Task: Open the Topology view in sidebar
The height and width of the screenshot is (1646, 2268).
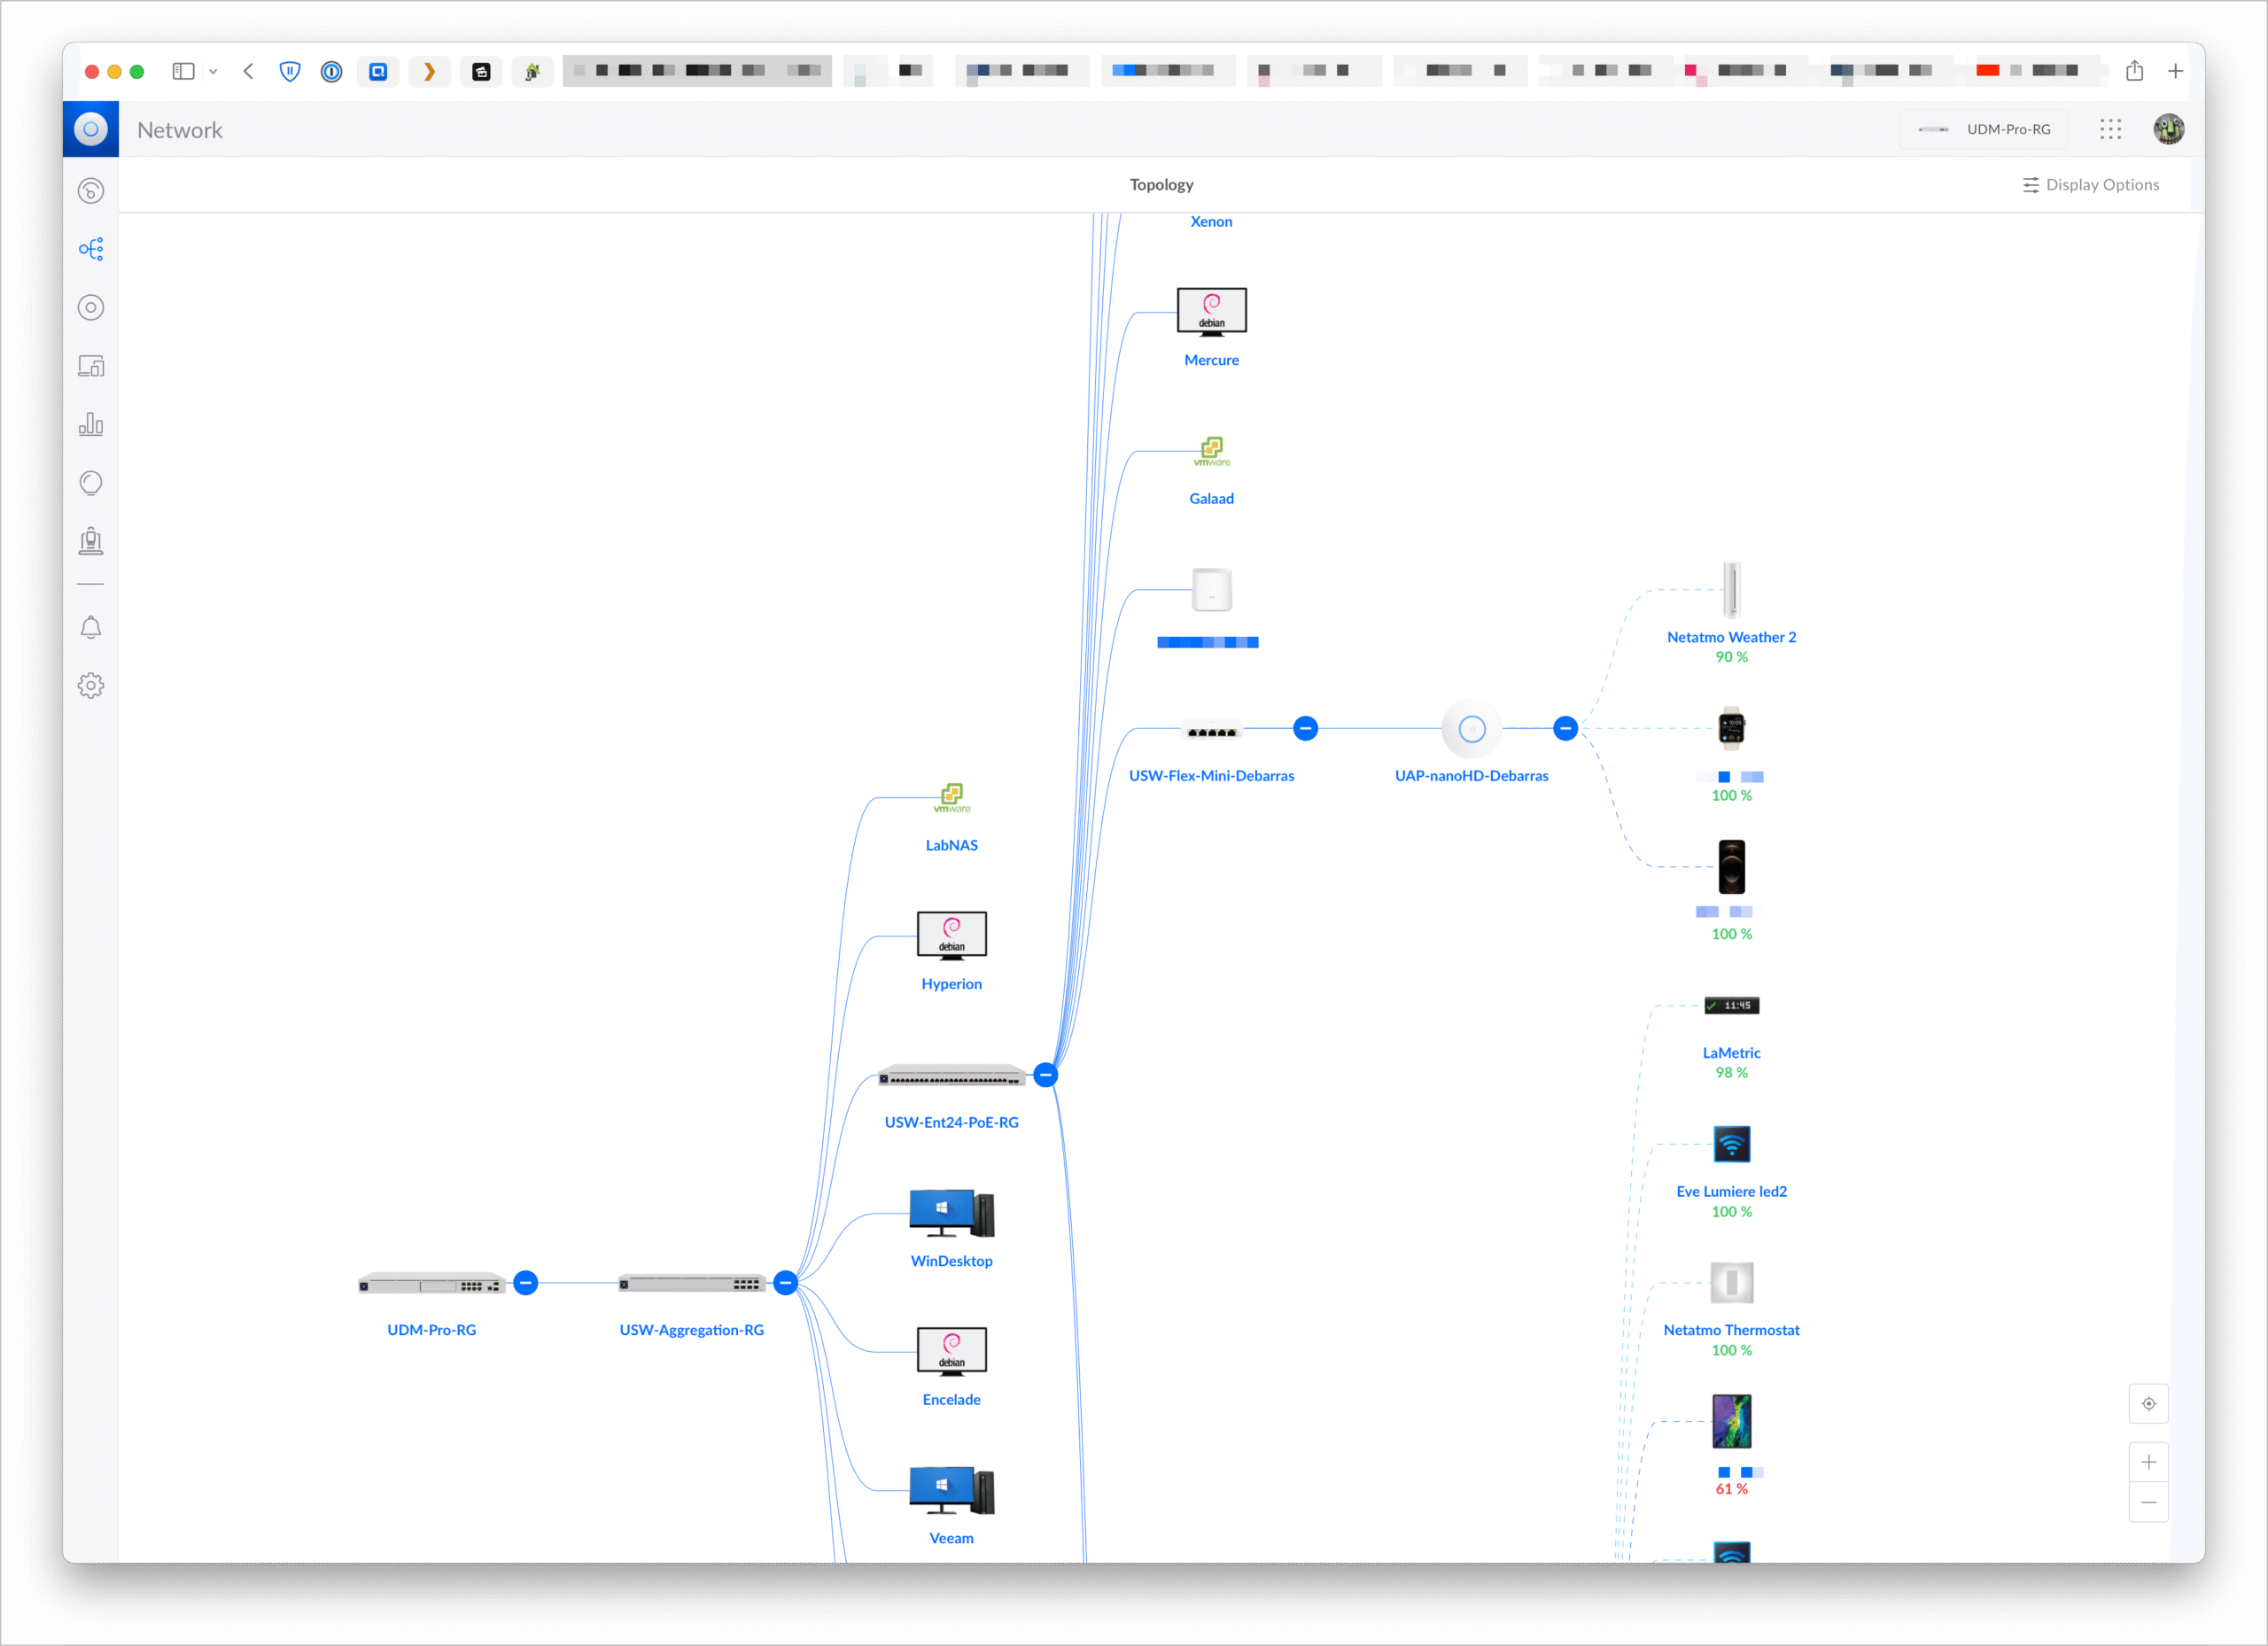Action: 91,249
